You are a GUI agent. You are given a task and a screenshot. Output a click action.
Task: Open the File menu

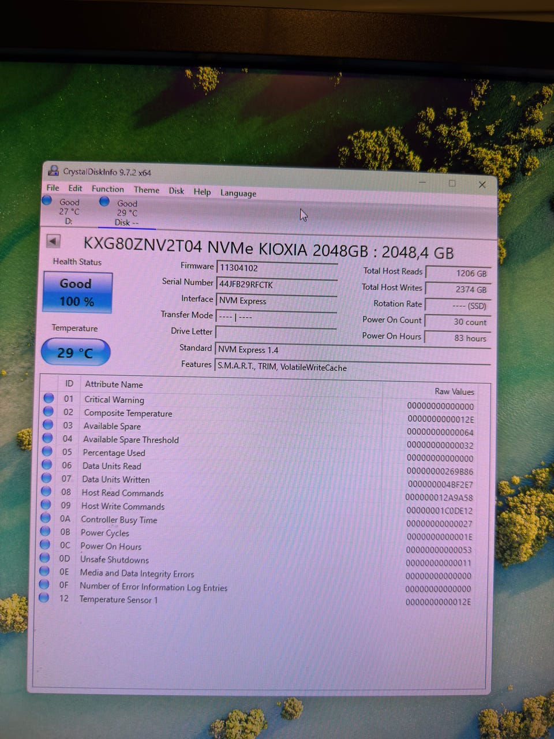pos(53,188)
